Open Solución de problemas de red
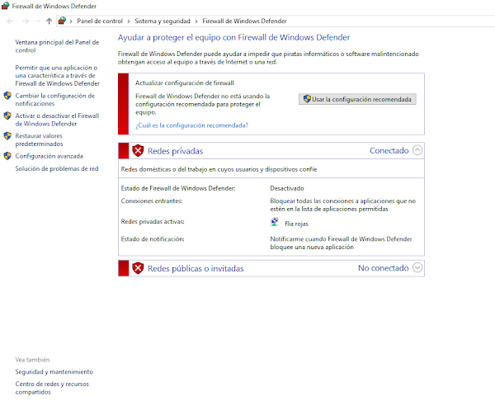 57,168
